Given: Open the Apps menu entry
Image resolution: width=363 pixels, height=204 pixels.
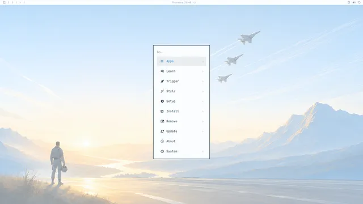Looking at the screenshot, I should 181,61.
